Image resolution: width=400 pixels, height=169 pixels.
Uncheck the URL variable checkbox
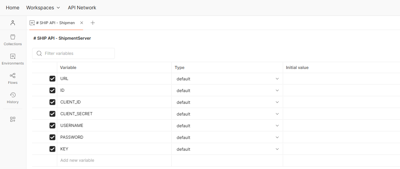click(52, 79)
